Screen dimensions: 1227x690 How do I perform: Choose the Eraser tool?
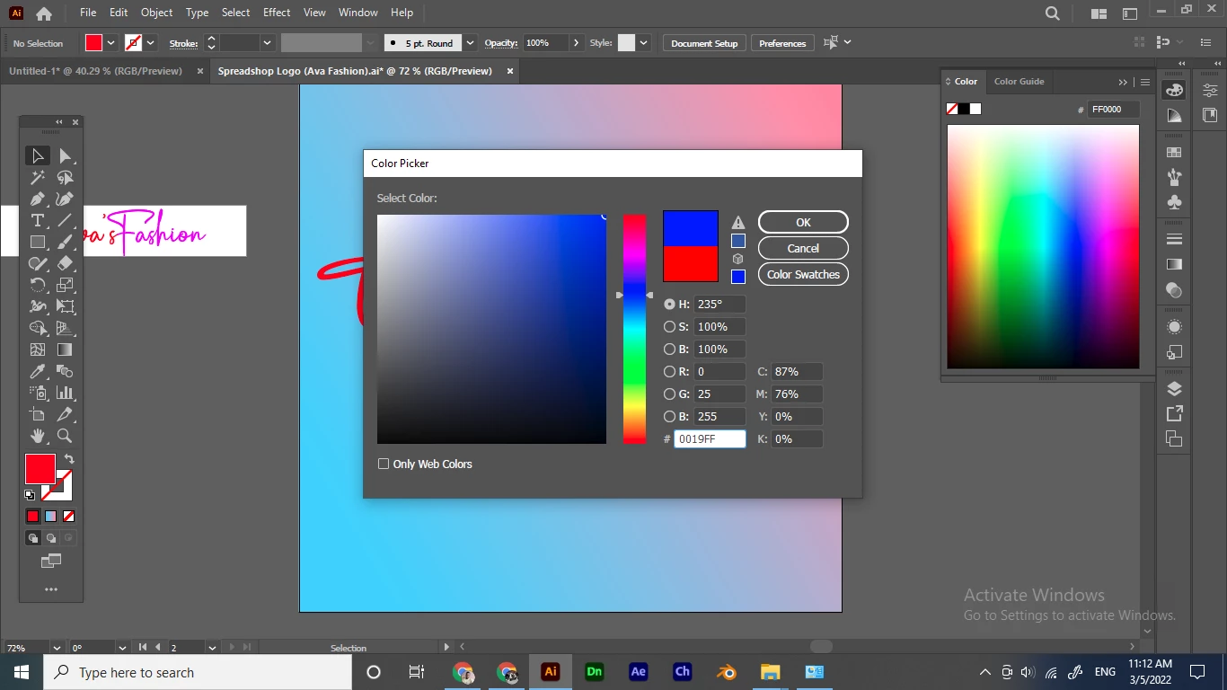point(65,264)
